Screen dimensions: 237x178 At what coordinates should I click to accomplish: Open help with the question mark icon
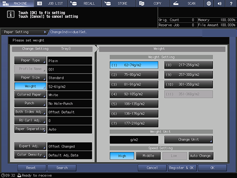coord(231,3)
